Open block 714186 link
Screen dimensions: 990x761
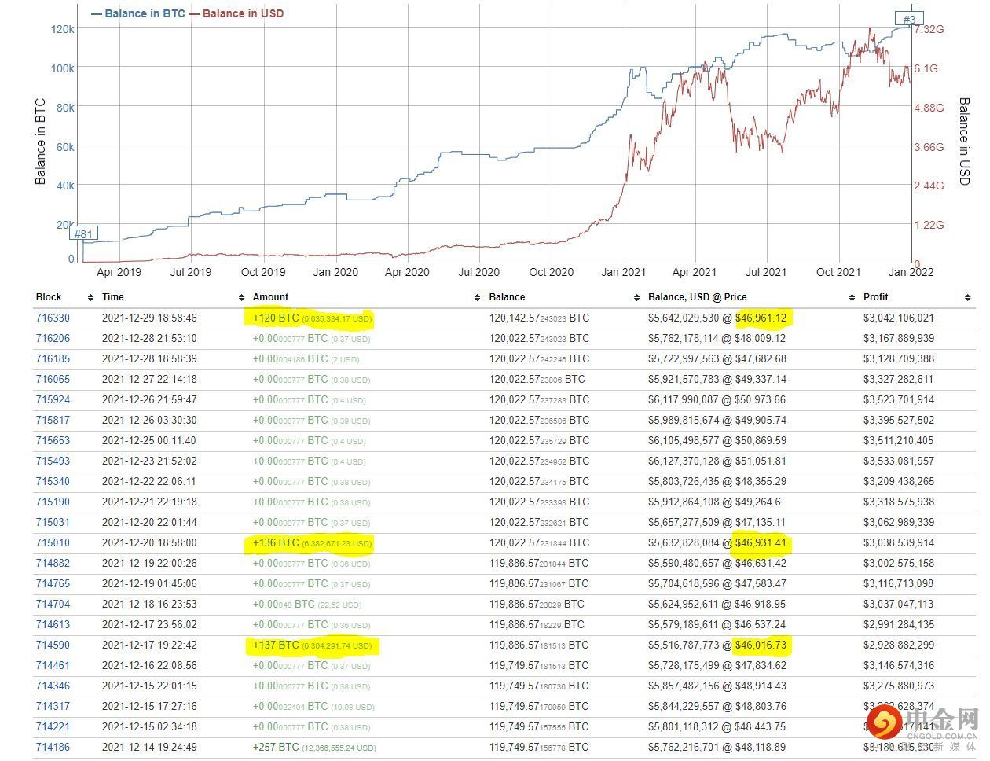pyautogui.click(x=53, y=748)
